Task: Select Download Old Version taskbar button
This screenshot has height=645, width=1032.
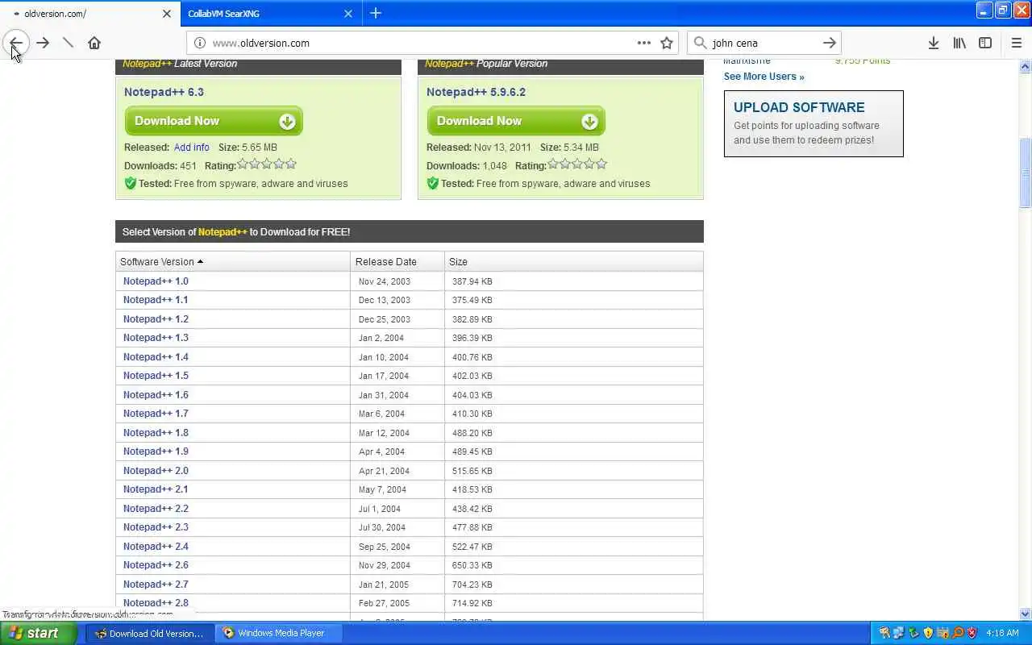Action: (x=150, y=633)
